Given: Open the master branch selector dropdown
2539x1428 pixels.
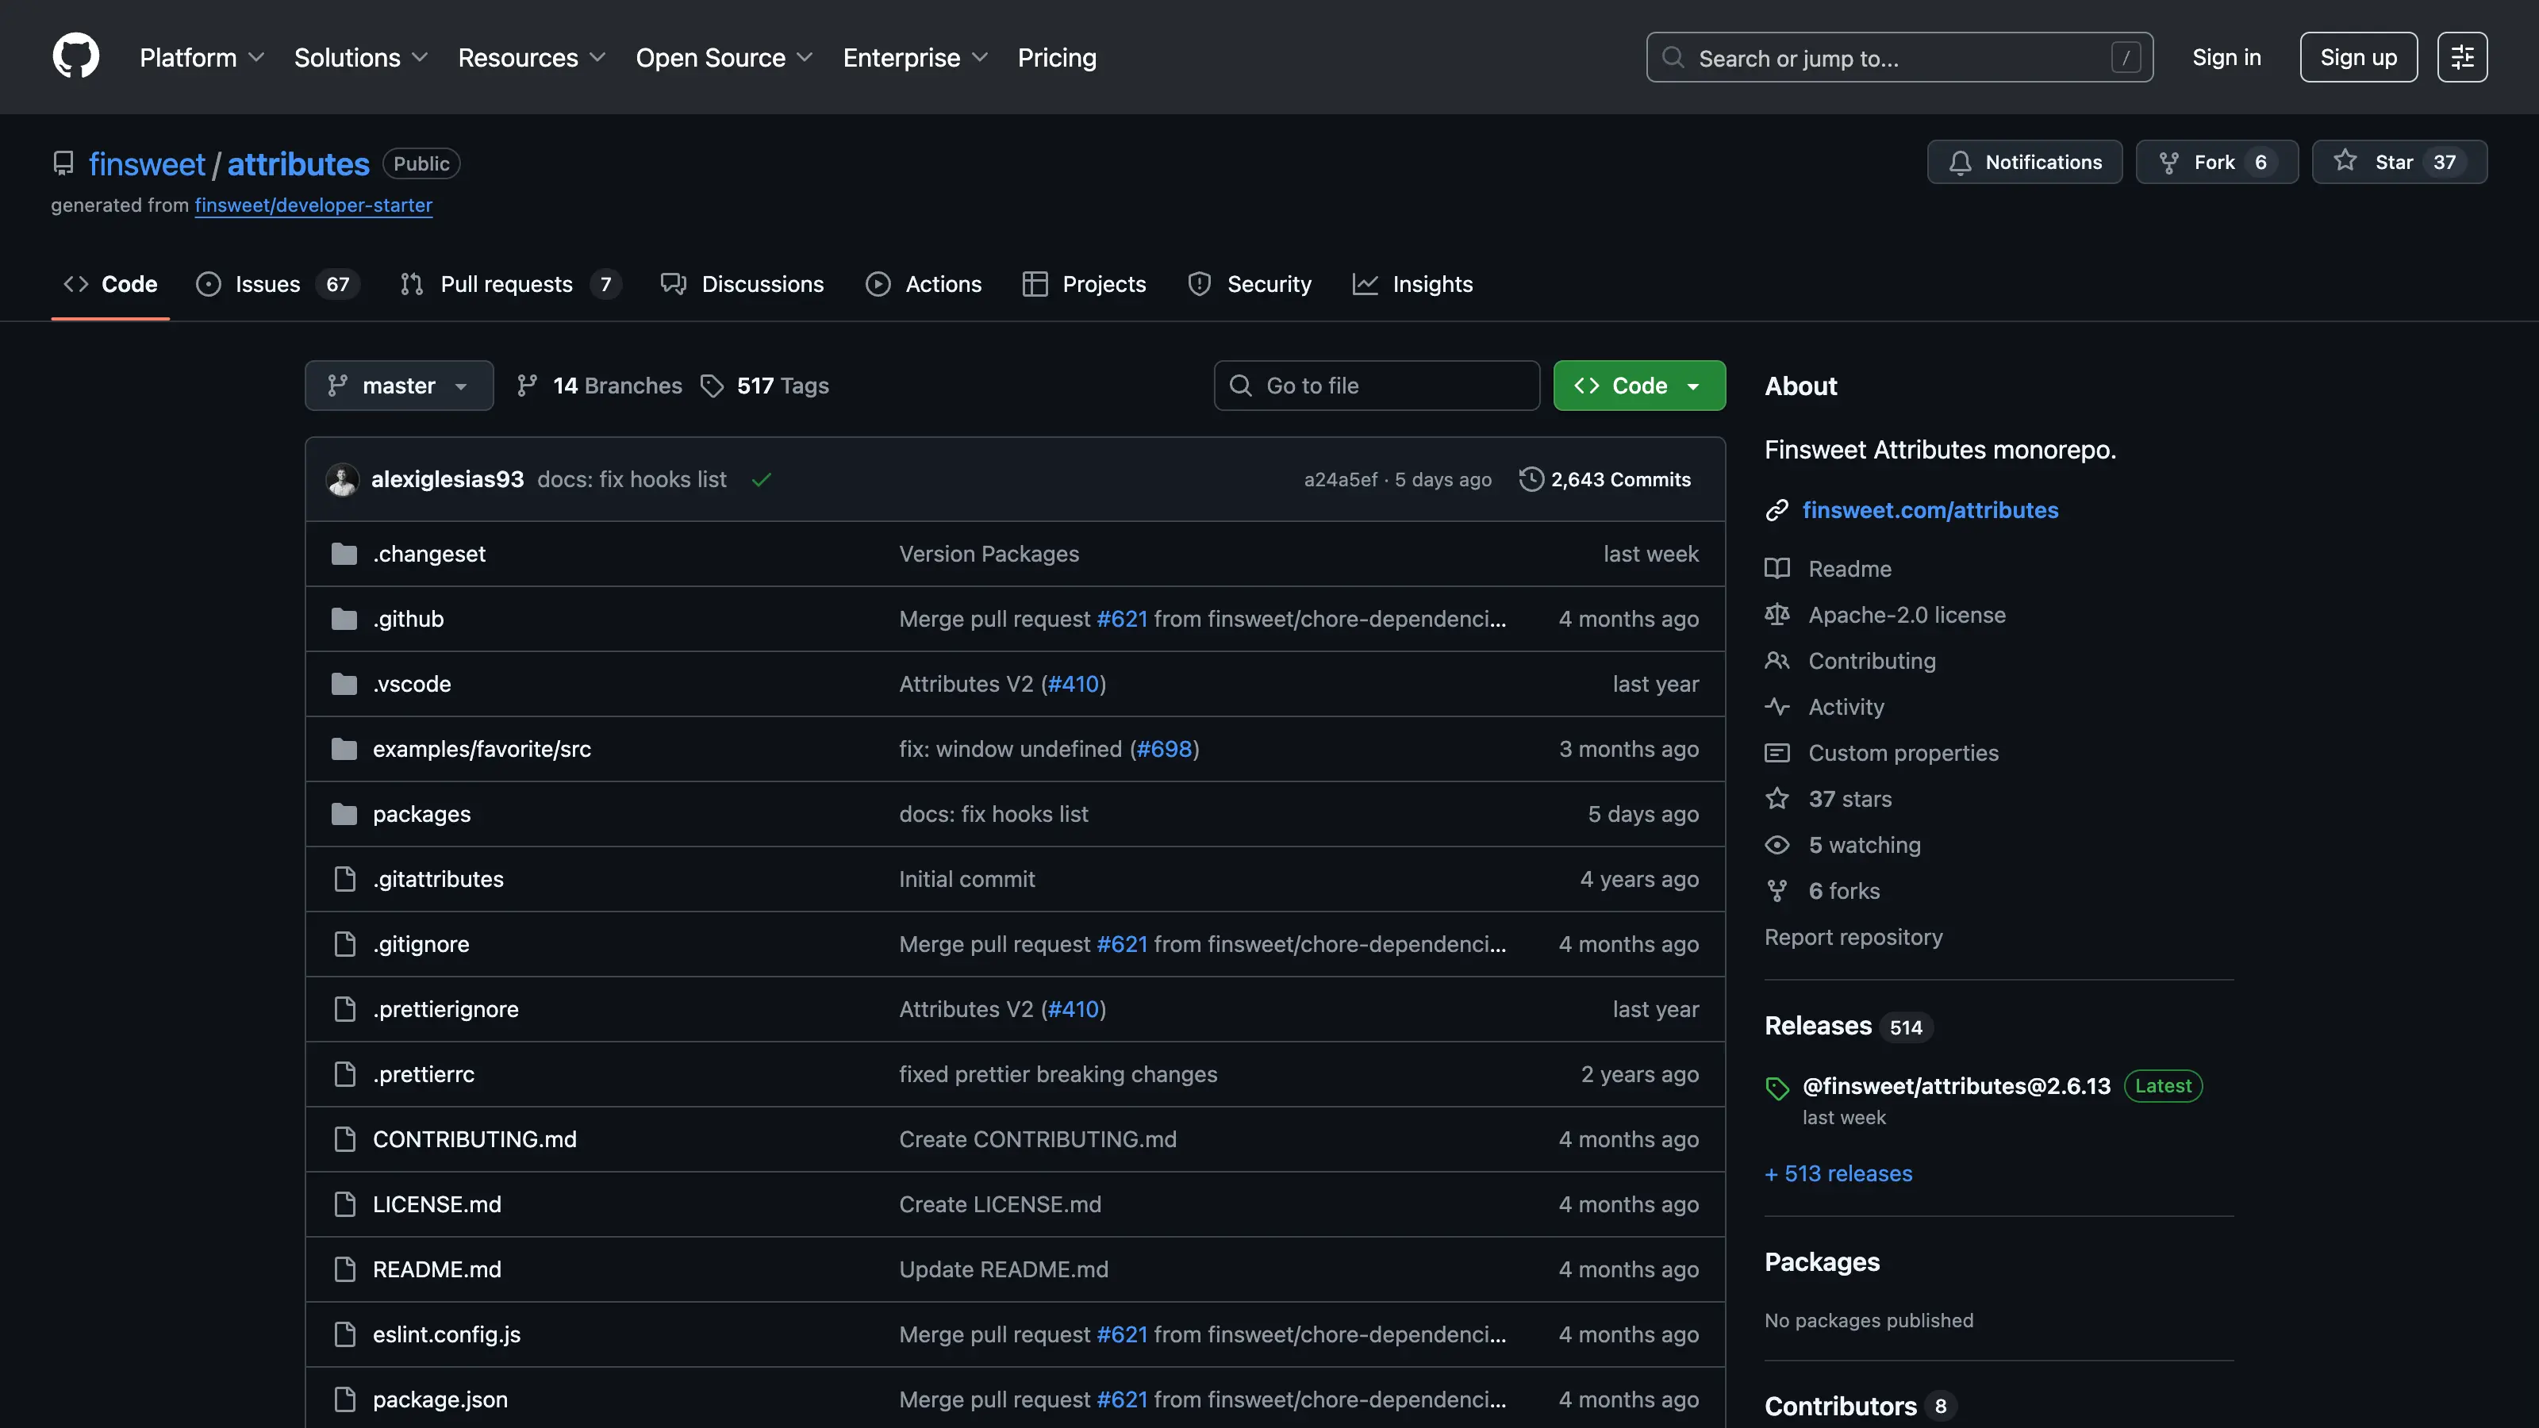Looking at the screenshot, I should click(399, 386).
